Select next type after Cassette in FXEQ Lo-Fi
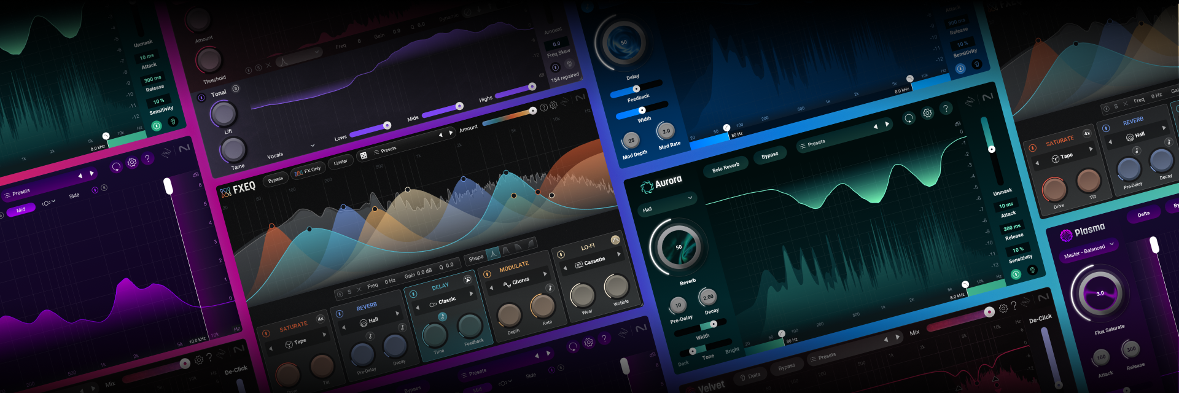 (618, 254)
